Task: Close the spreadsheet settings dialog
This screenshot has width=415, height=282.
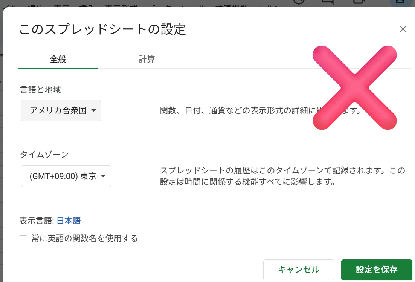Action: click(x=403, y=29)
